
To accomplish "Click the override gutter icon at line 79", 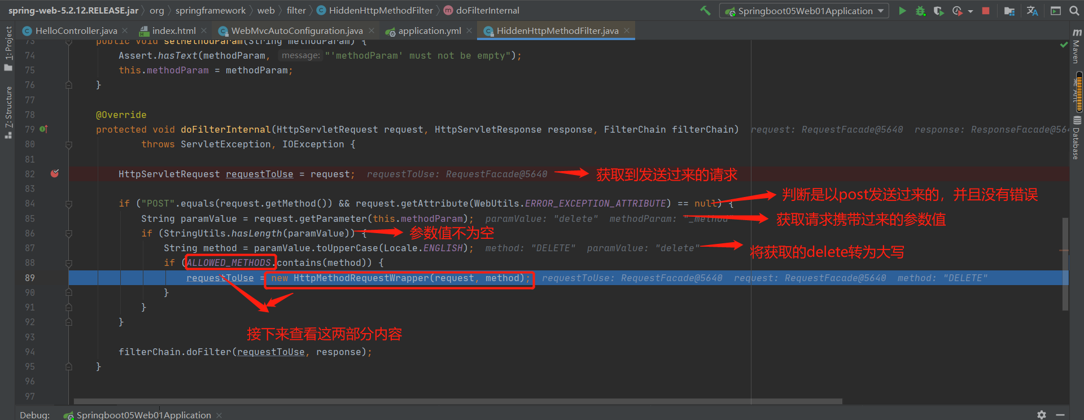I will (44, 129).
